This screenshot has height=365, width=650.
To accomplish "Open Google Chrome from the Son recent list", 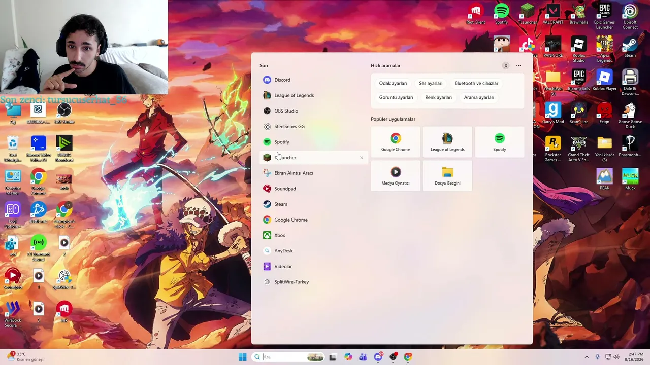I will click(313, 220).
